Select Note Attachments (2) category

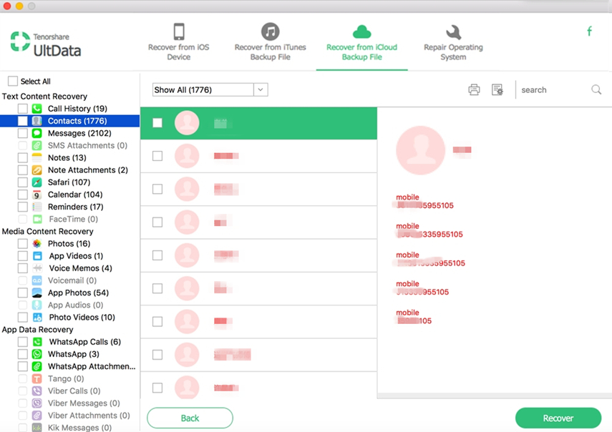tap(88, 170)
